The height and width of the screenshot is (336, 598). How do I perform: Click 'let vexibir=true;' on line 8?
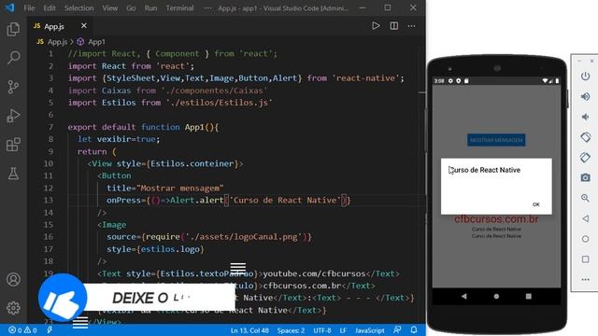(x=119, y=139)
